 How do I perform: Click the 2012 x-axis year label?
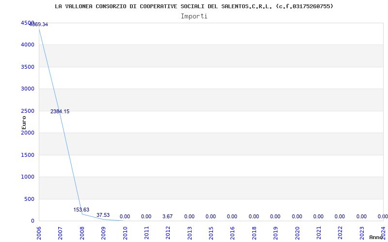168,233
